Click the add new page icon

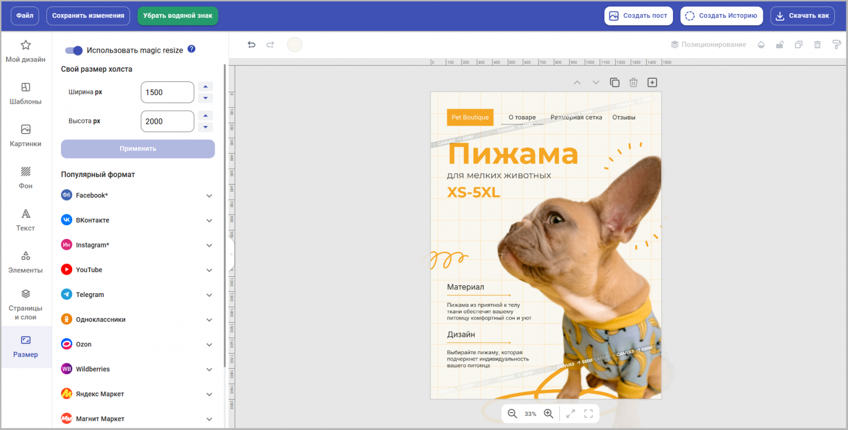[x=652, y=82]
